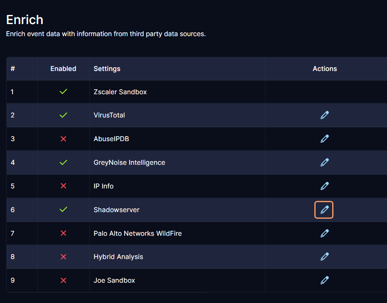Edit Palo Alto Networks WildFire settings

(325, 233)
